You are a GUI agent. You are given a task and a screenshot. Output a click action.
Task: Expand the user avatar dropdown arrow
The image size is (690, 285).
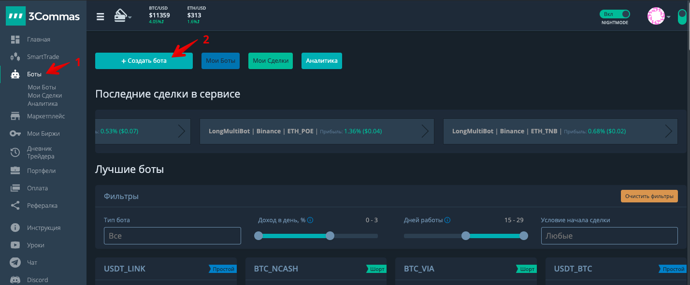[669, 17]
